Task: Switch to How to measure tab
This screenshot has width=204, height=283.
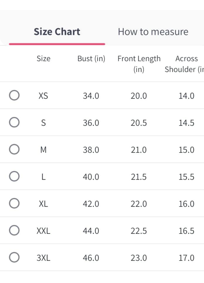Action: [x=153, y=32]
